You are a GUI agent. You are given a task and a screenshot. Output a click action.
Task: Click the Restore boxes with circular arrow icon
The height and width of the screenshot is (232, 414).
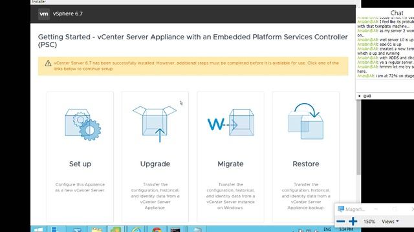(x=305, y=121)
